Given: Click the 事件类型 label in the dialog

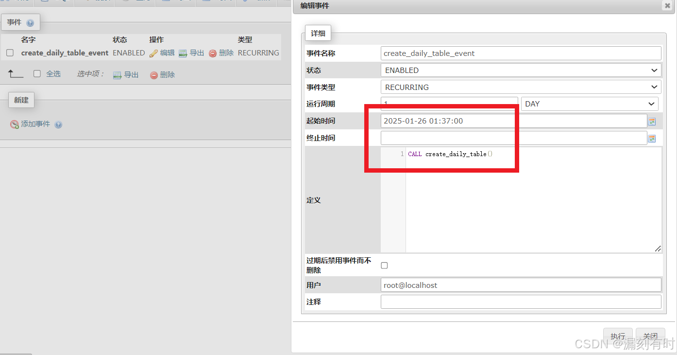Looking at the screenshot, I should (x=321, y=87).
